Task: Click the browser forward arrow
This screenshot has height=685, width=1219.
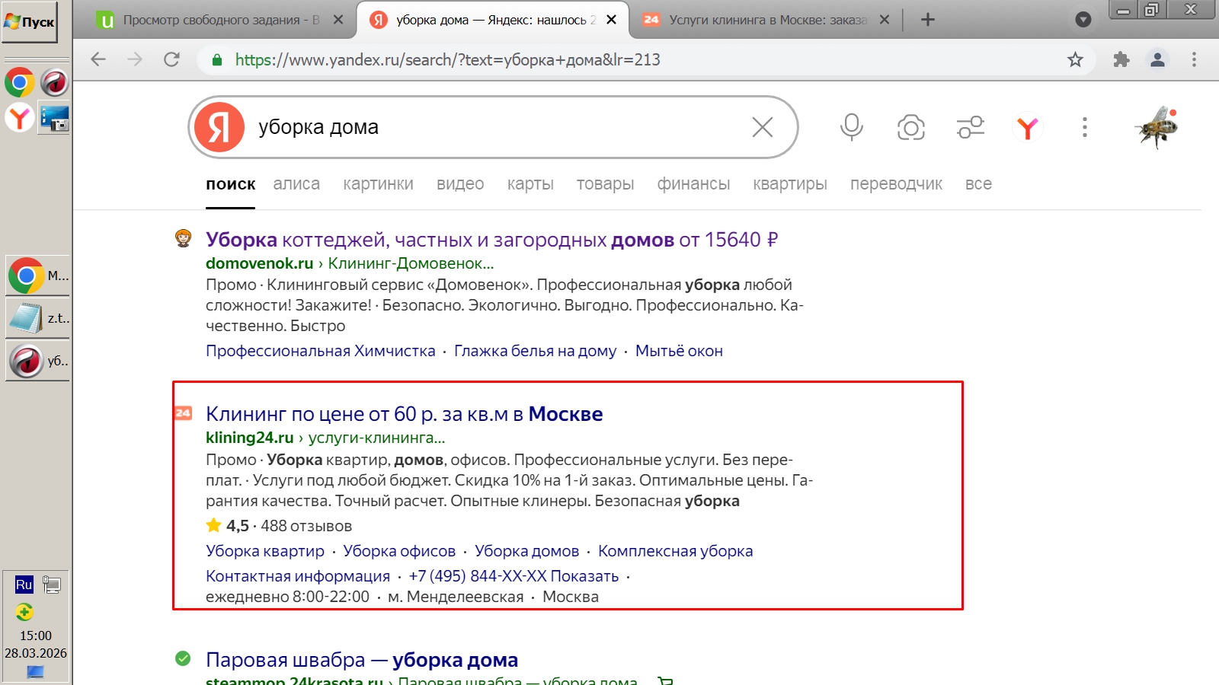Action: pos(135,59)
